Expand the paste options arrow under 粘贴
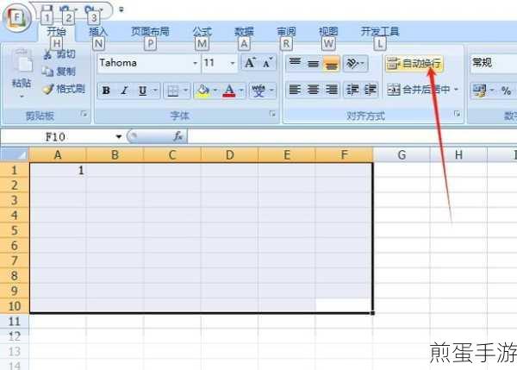 coord(22,97)
